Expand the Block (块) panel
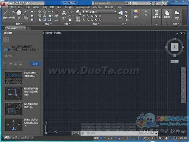 tap(124, 24)
